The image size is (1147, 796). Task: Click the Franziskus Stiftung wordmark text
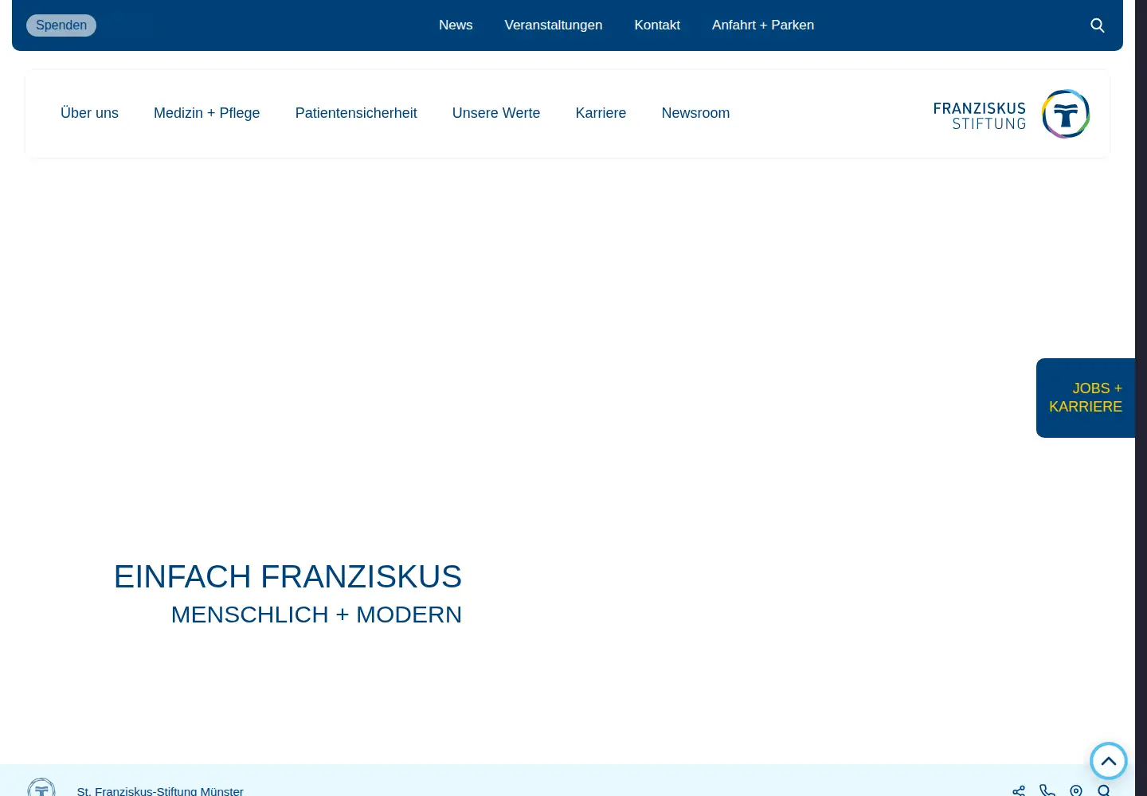coord(980,115)
